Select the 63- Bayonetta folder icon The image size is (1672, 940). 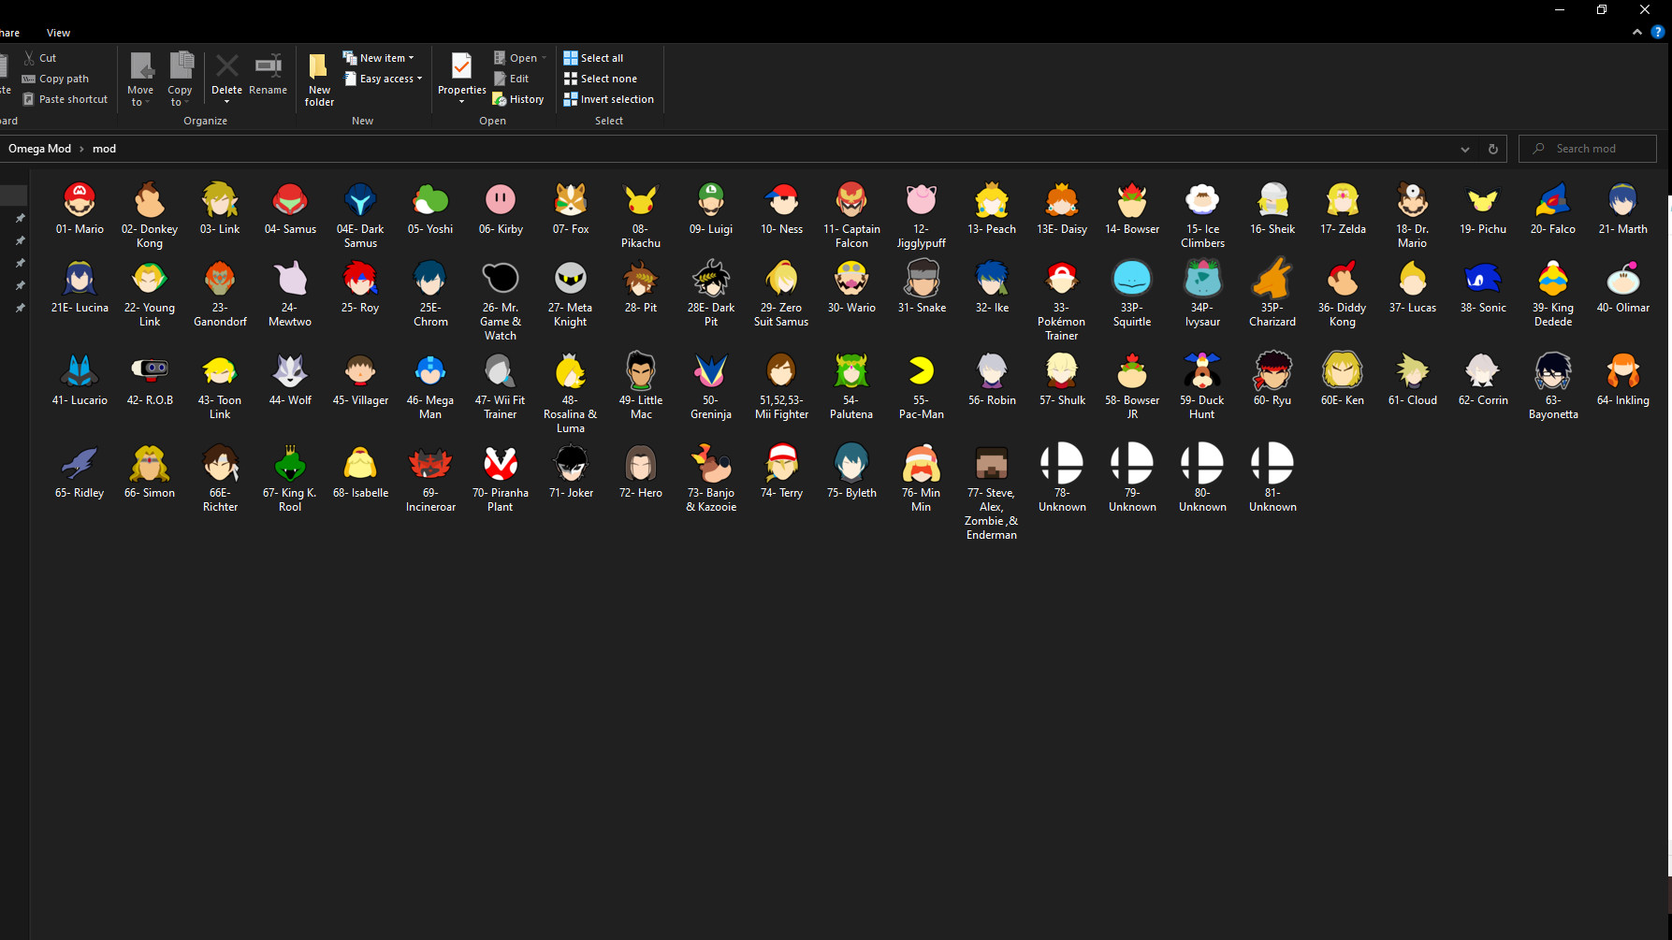[x=1553, y=370]
